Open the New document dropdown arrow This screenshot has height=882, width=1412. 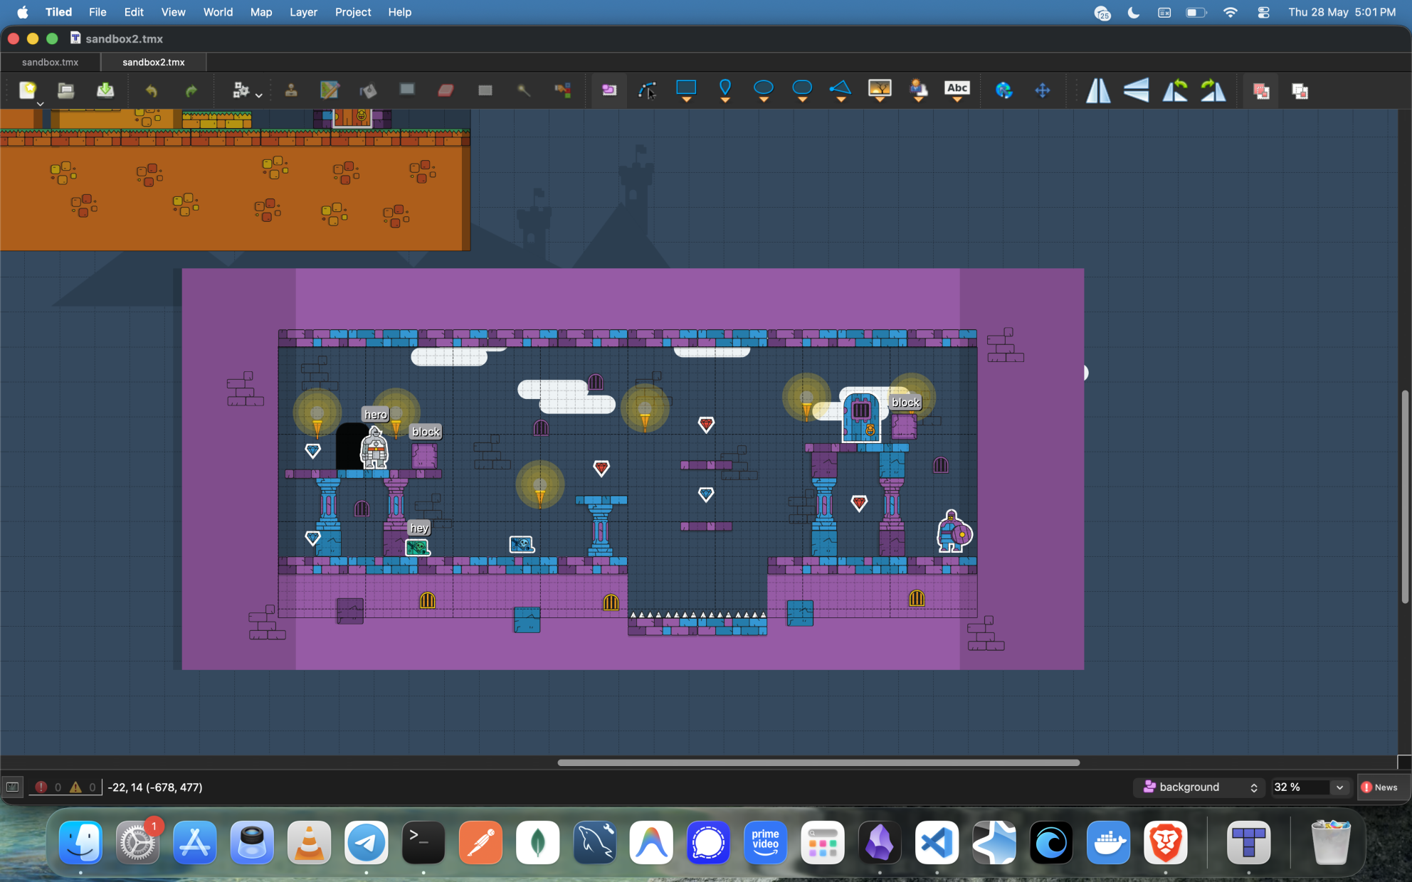coord(41,103)
